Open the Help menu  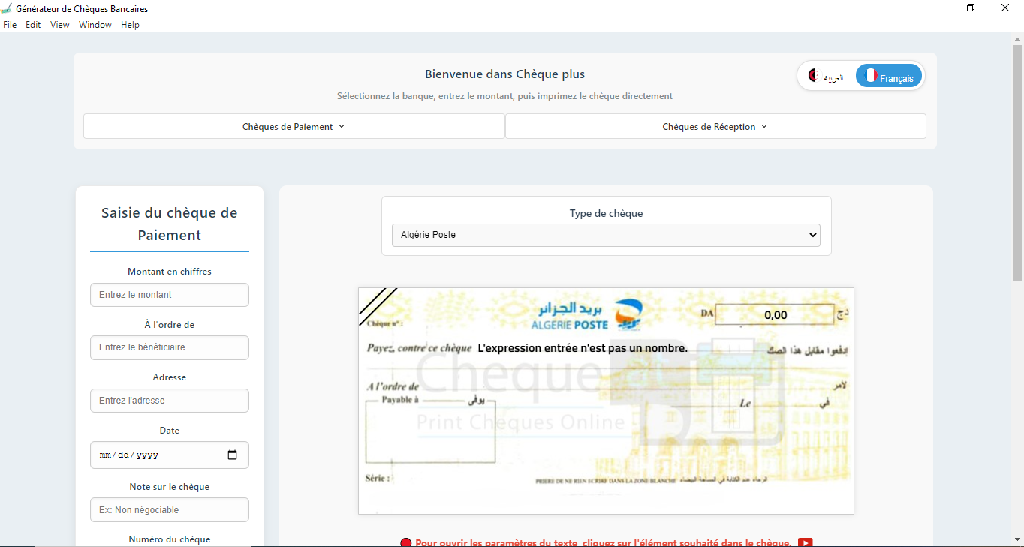tap(130, 25)
